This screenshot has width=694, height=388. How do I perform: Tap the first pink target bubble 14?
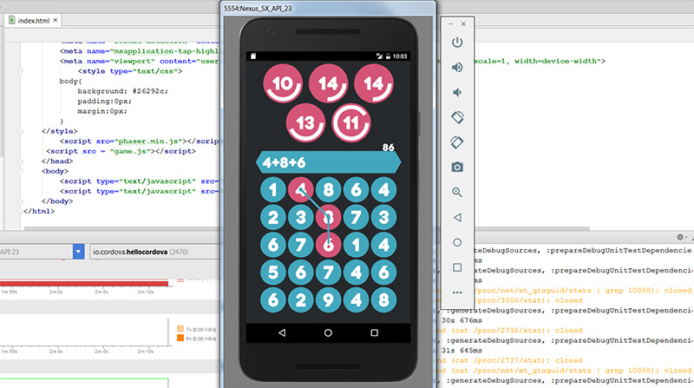click(x=328, y=83)
